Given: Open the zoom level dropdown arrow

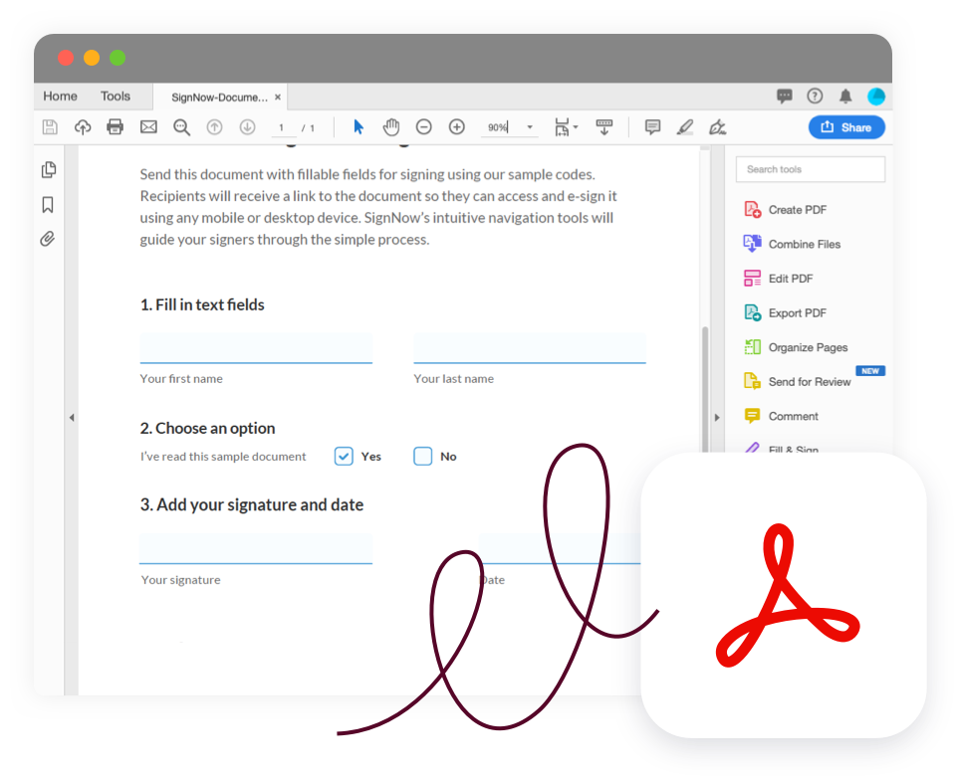Looking at the screenshot, I should (x=530, y=127).
